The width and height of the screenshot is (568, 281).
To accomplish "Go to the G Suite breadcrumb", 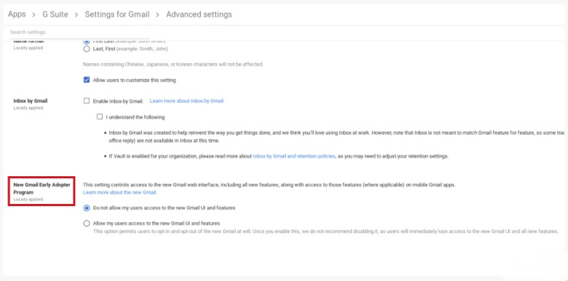I will click(x=56, y=15).
